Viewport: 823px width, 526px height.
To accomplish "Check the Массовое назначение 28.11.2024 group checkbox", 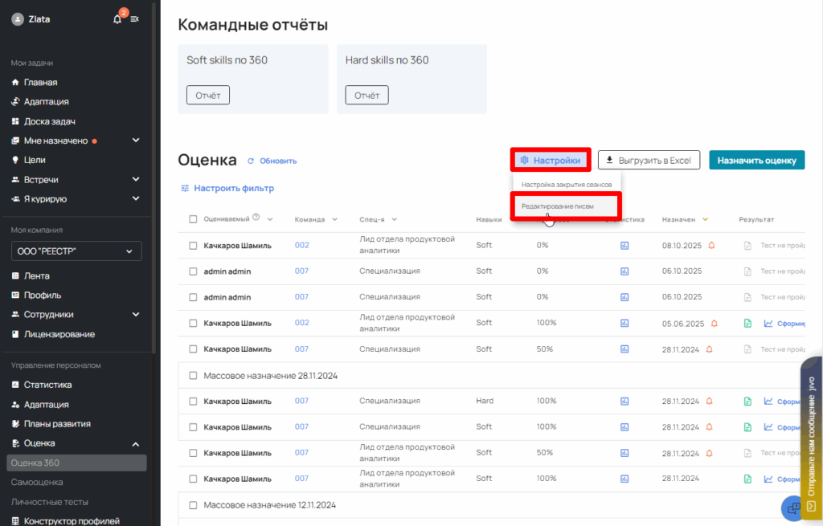I will tap(193, 375).
